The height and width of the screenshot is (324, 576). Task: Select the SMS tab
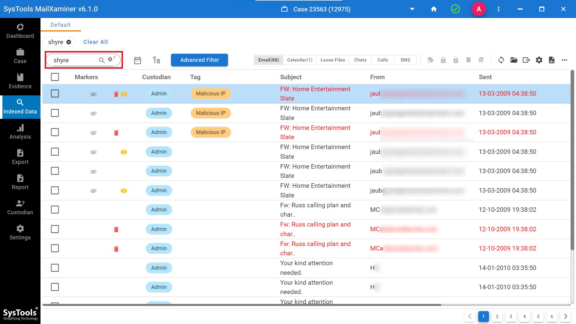click(x=405, y=60)
